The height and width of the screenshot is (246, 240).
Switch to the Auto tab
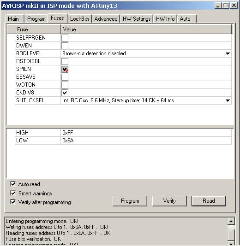coord(186,19)
